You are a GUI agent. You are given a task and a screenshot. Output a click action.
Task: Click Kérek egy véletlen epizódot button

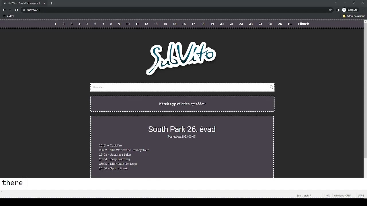pyautogui.click(x=182, y=104)
